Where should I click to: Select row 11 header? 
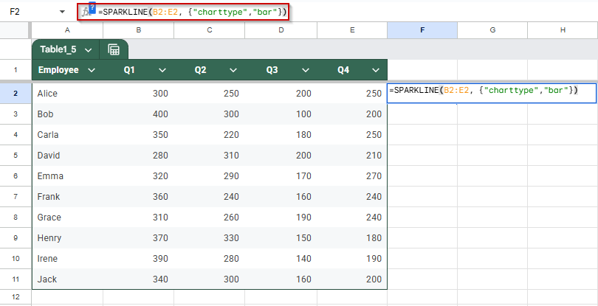pos(16,279)
